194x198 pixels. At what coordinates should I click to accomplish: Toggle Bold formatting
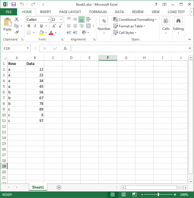click(x=29, y=26)
